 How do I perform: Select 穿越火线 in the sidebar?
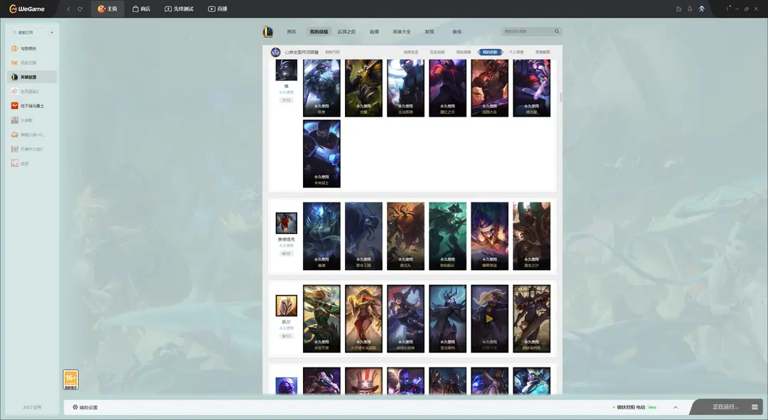pos(32,134)
